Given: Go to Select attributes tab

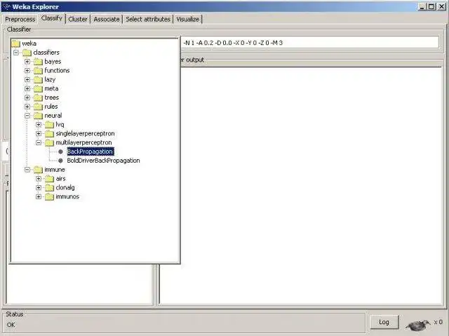Looking at the screenshot, I should pyautogui.click(x=148, y=19).
